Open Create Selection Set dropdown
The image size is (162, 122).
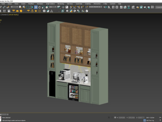pyautogui.click(x=96, y=7)
